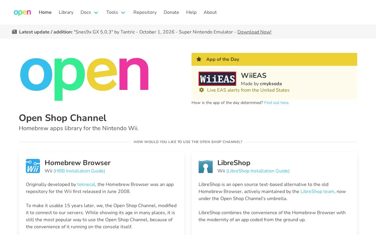Screen dimensions: 376x235
Task: Click the Find out here link
Action: pyautogui.click(x=277, y=103)
